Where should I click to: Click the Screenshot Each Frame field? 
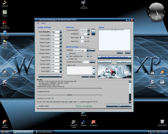click(86, 62)
